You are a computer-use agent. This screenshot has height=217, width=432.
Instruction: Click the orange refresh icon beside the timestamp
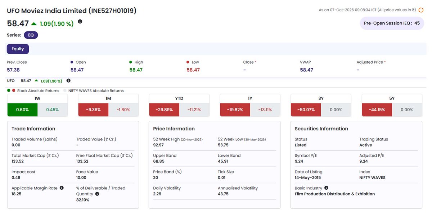(x=421, y=10)
